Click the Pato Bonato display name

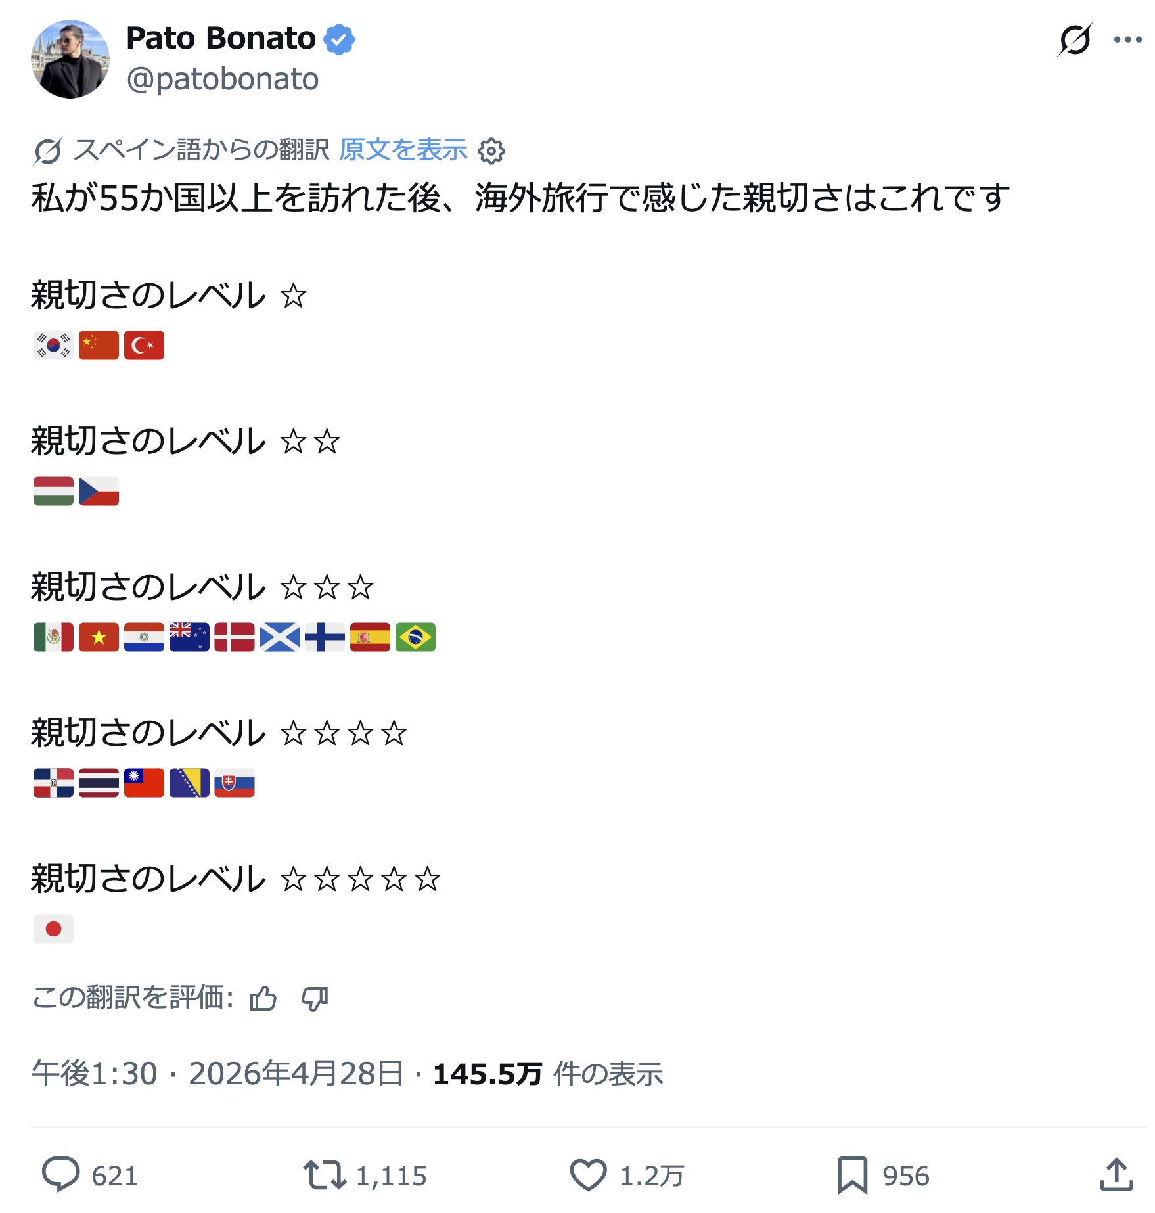(x=221, y=38)
